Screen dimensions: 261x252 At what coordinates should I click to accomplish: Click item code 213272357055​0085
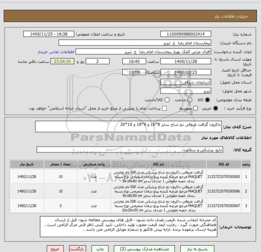[223, 176]
